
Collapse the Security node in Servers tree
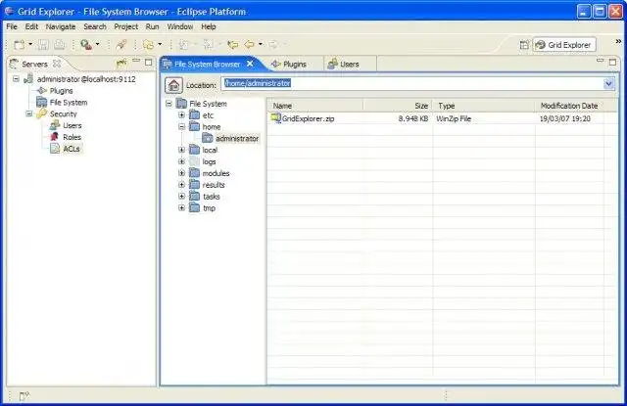tap(29, 113)
